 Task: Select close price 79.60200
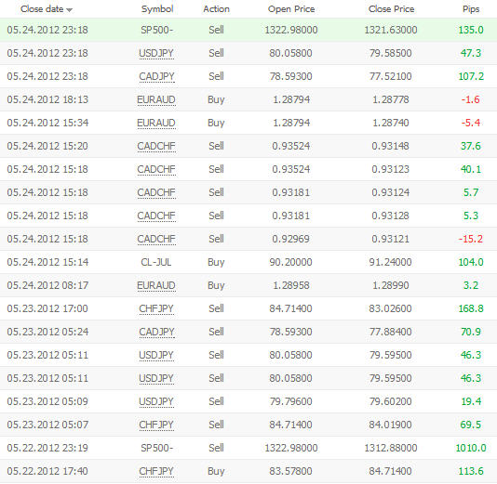[x=391, y=401]
